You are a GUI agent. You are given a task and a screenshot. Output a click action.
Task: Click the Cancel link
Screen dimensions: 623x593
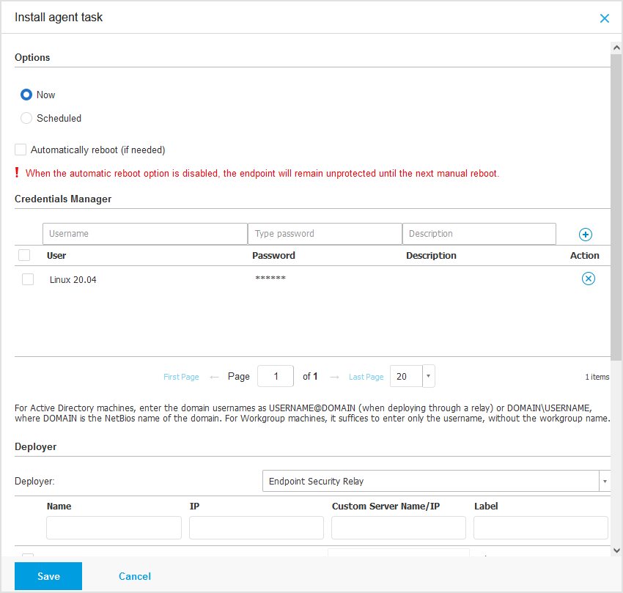135,576
